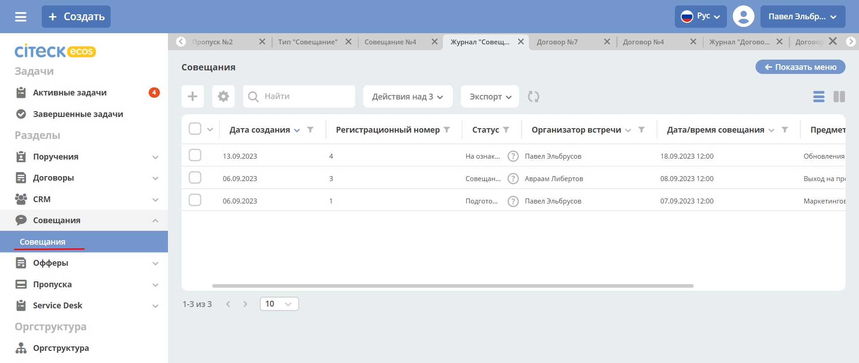Go to previous page of results
The image size is (859, 363).
click(x=228, y=304)
